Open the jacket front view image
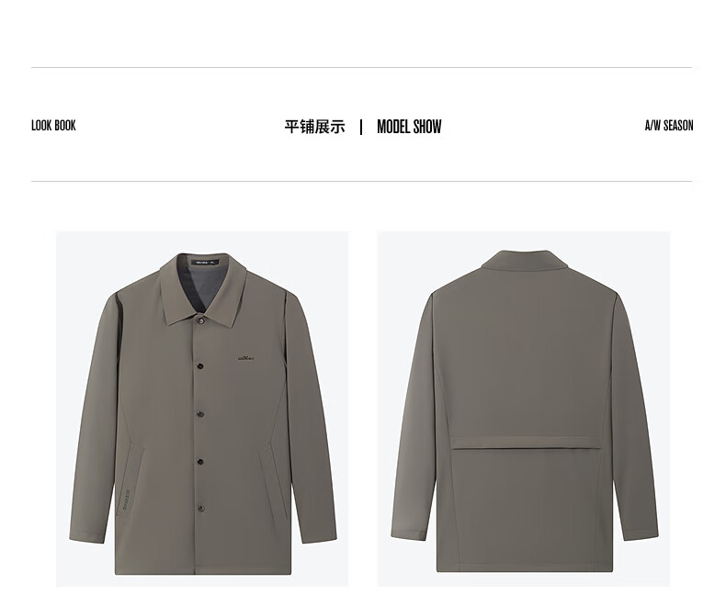The image size is (726, 595). pyautogui.click(x=202, y=409)
